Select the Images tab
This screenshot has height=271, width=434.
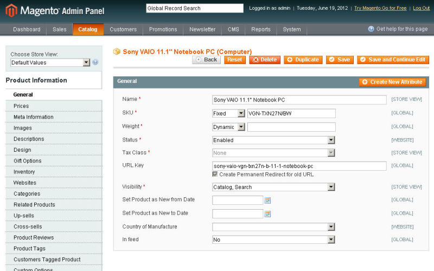click(54, 128)
